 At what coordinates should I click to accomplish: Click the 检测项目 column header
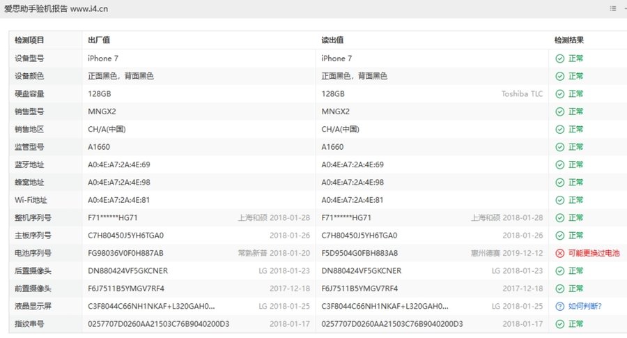tap(29, 40)
